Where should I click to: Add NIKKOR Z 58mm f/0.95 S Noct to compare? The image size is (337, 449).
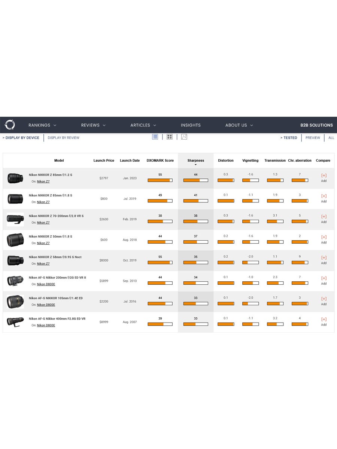pos(324,260)
